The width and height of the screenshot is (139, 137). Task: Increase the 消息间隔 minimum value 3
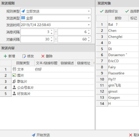coord(51,31)
